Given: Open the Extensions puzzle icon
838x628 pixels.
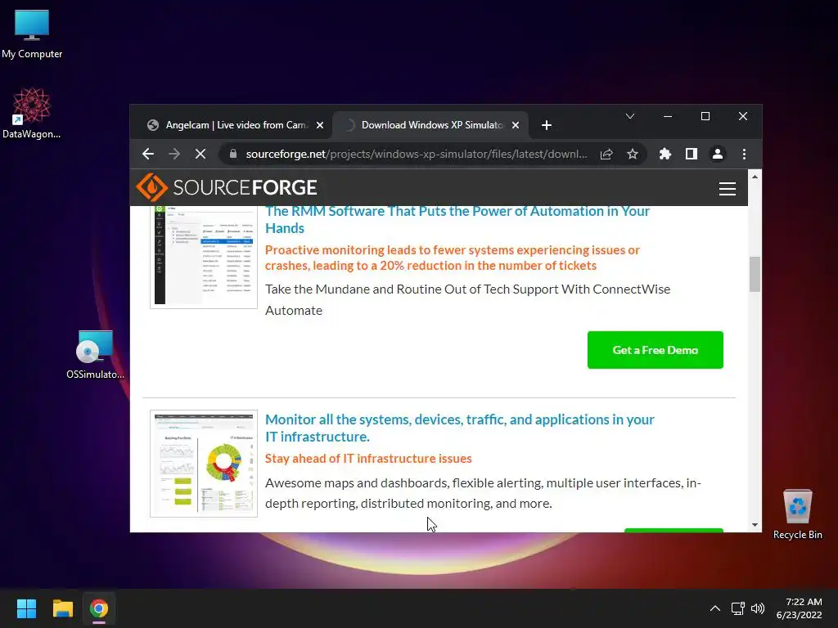Looking at the screenshot, I should click(x=665, y=155).
